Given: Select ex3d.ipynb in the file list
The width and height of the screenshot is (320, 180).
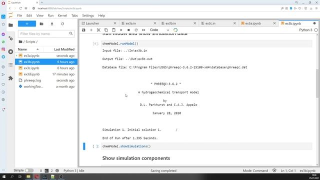Looking at the screenshot, I should coord(46,74).
